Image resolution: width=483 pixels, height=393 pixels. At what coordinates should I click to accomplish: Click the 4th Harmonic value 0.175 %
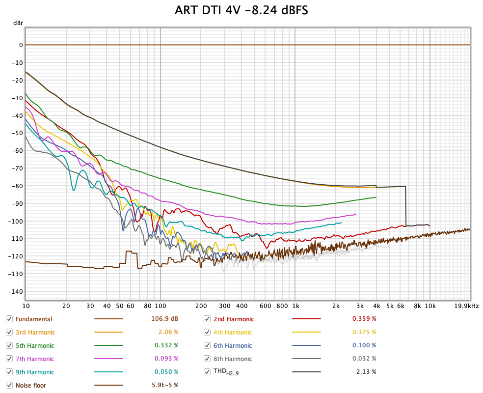[364, 332]
